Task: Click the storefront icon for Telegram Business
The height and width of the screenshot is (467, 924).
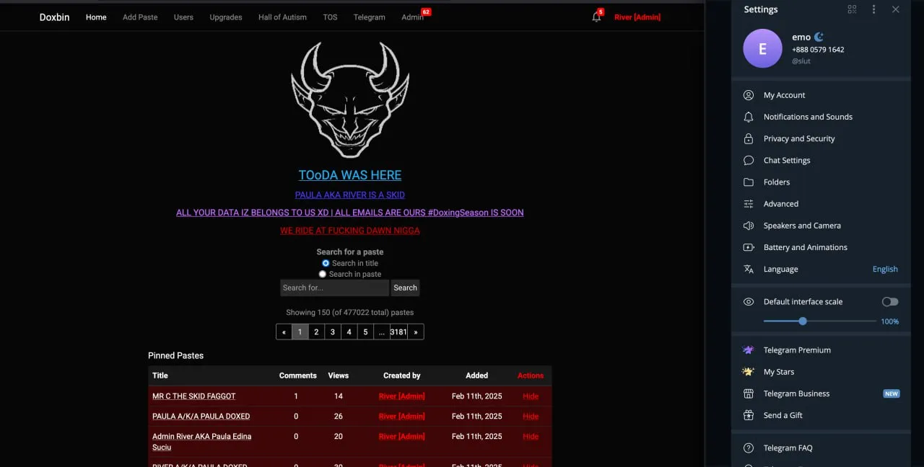Action: (749, 393)
